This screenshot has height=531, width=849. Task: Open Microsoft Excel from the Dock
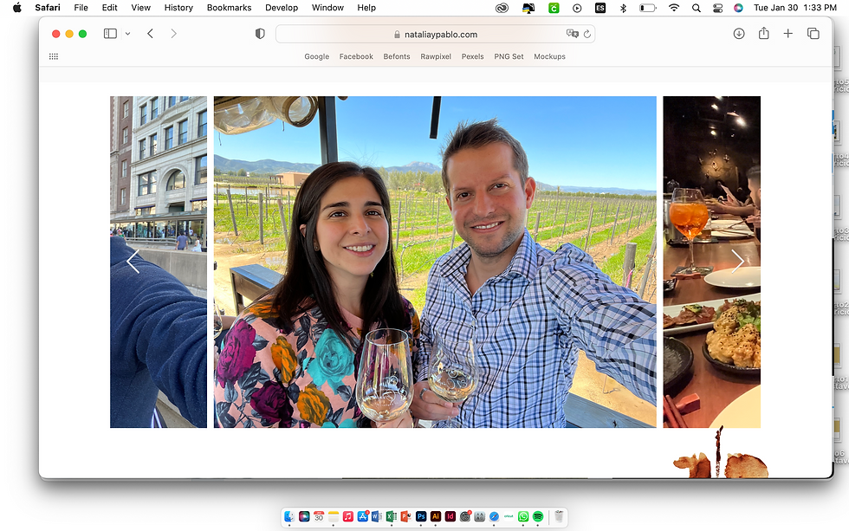point(391,516)
